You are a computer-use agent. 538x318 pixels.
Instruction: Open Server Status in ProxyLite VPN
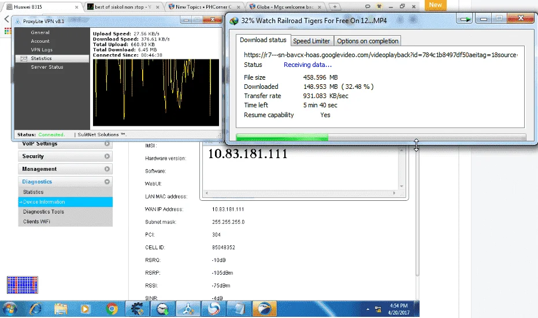pyautogui.click(x=47, y=67)
